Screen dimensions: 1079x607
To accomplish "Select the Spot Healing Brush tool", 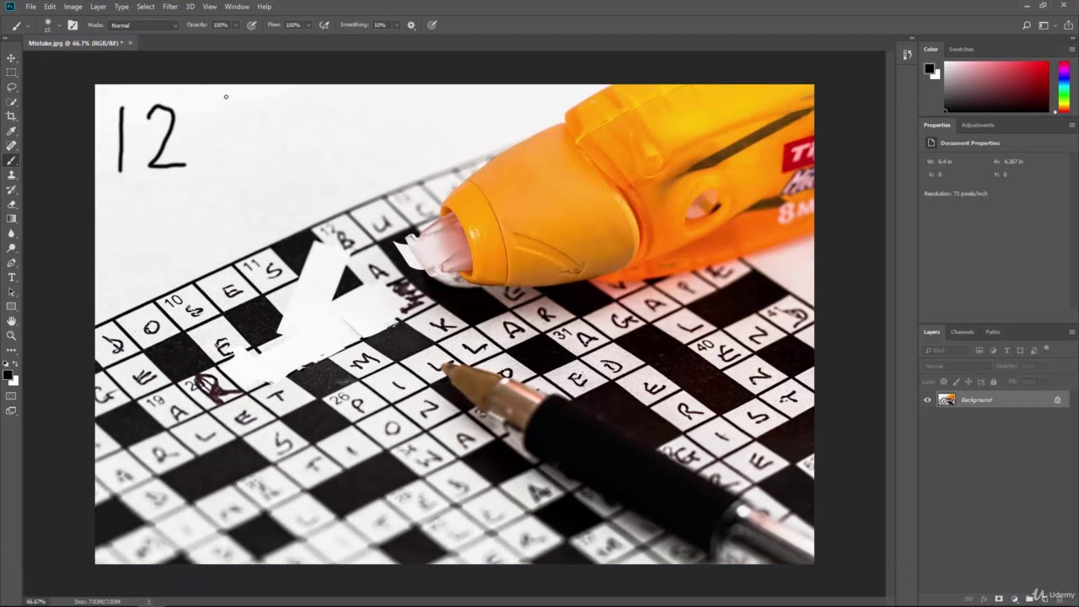I will coord(12,146).
